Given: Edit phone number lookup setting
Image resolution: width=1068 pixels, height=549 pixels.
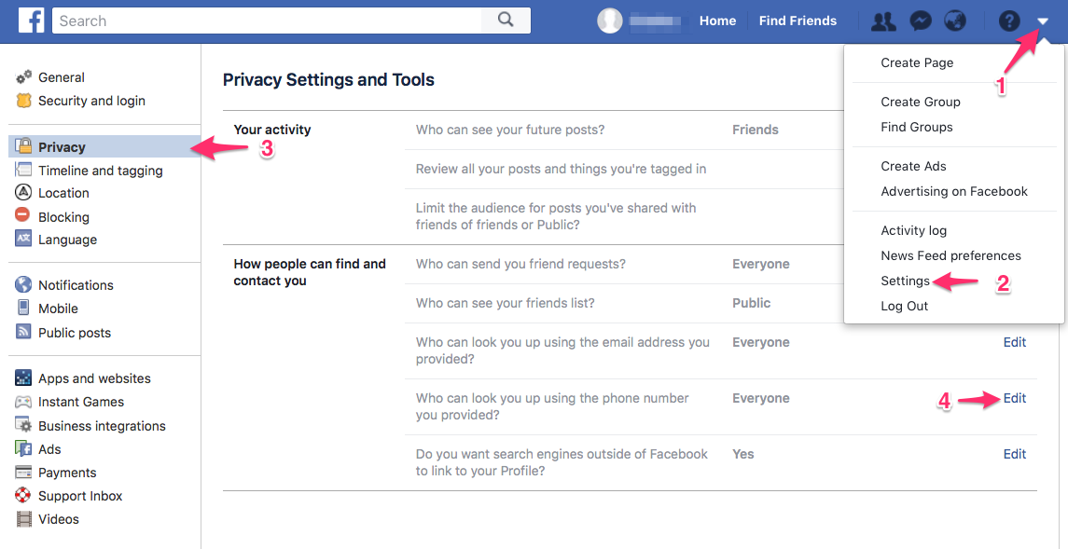Looking at the screenshot, I should click(1015, 398).
